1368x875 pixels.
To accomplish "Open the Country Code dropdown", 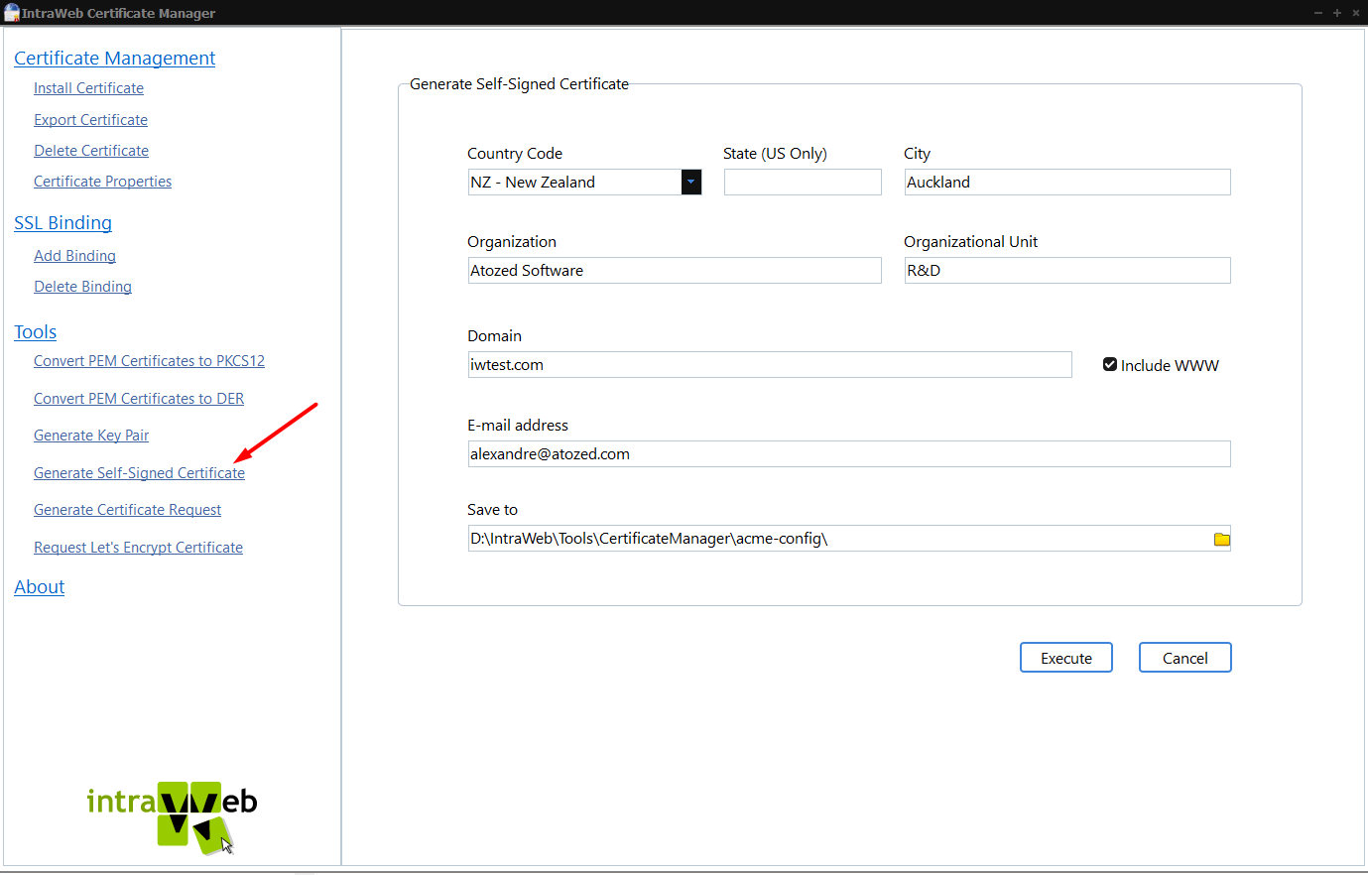I will [691, 183].
